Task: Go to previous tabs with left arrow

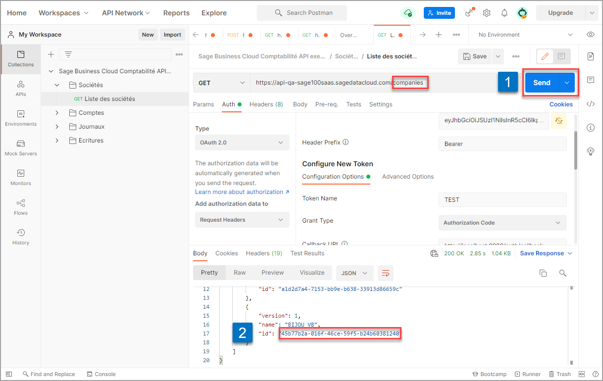Action: [x=196, y=35]
